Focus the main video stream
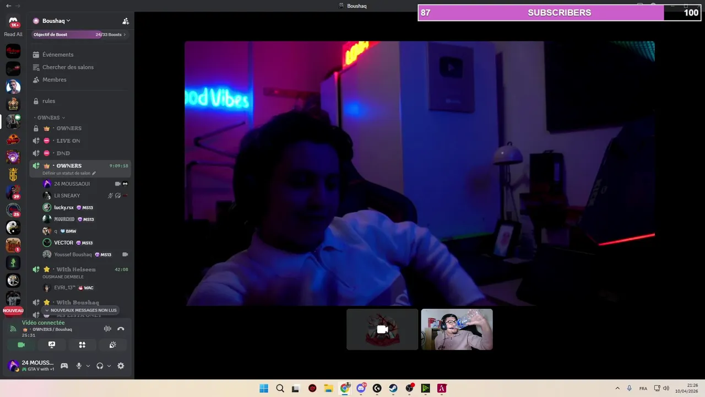The height and width of the screenshot is (397, 705). click(420, 173)
